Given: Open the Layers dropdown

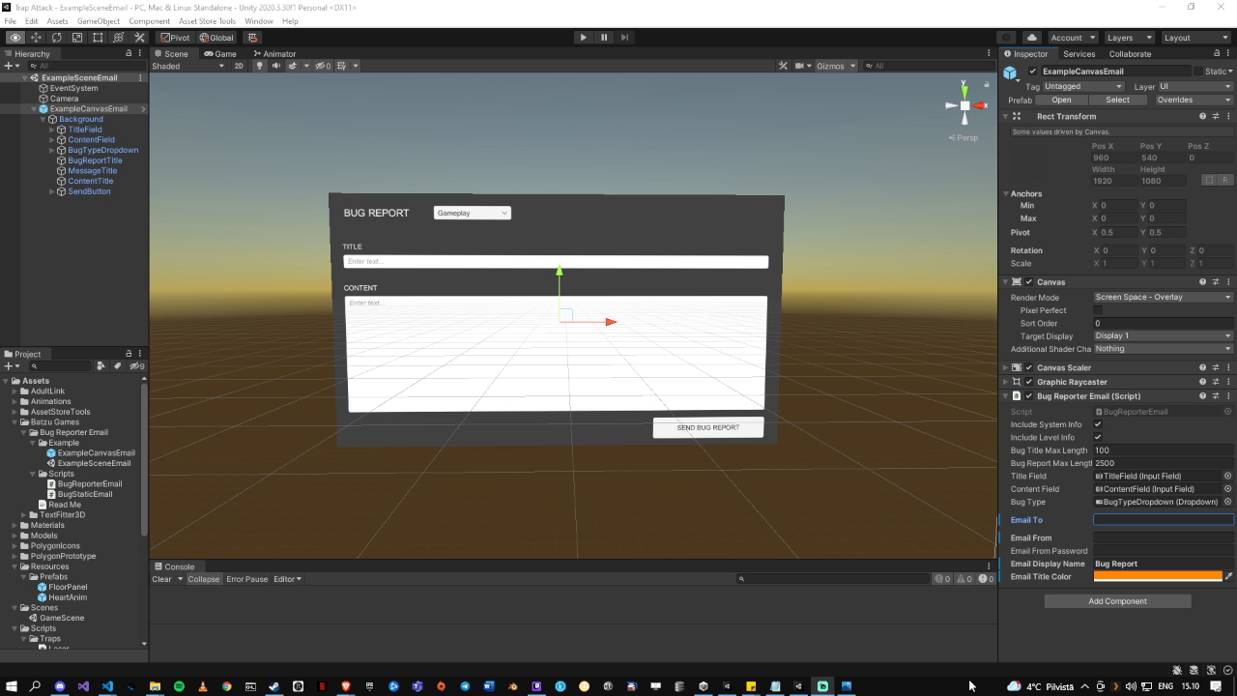Looking at the screenshot, I should point(1128,38).
